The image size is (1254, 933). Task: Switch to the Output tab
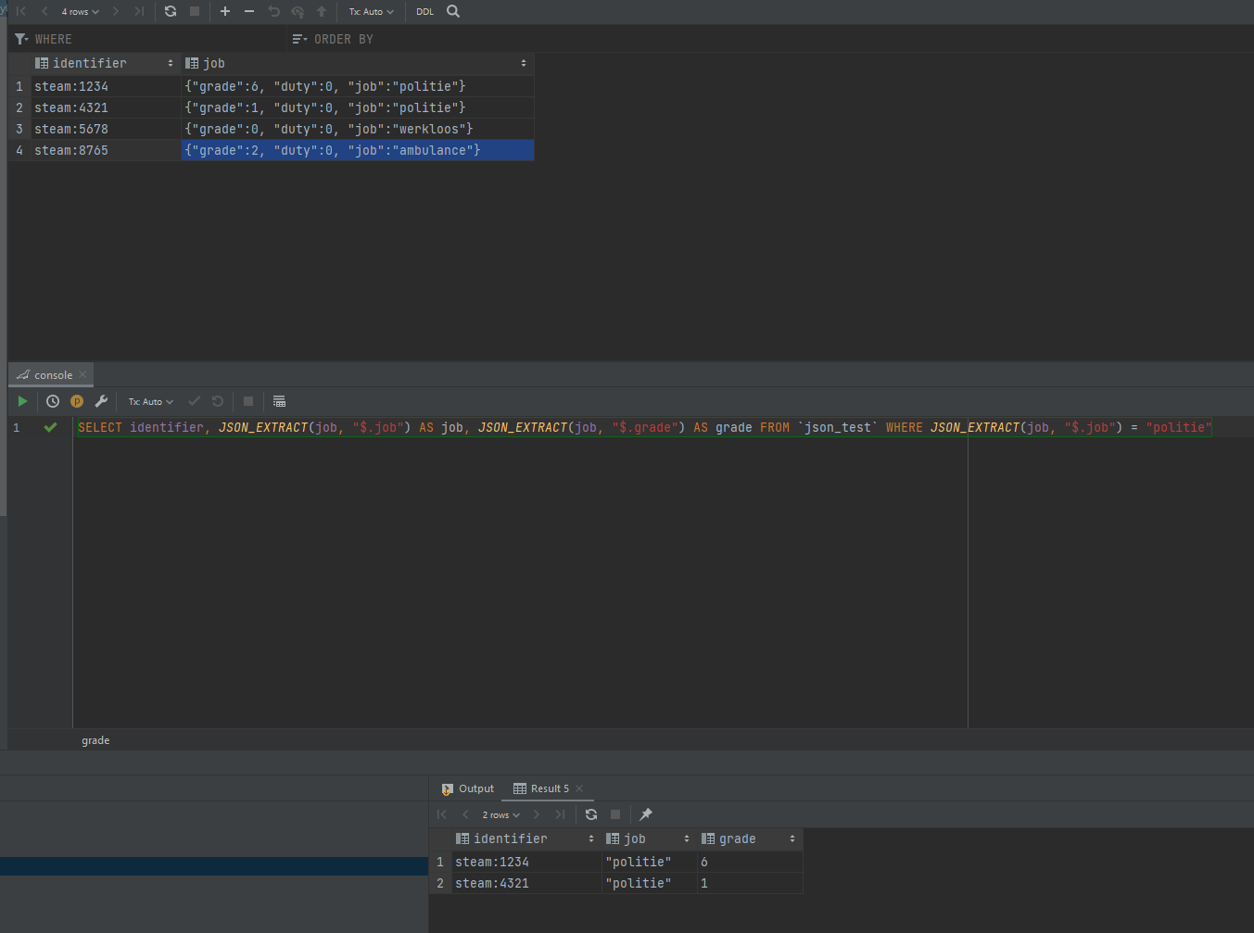pos(468,788)
